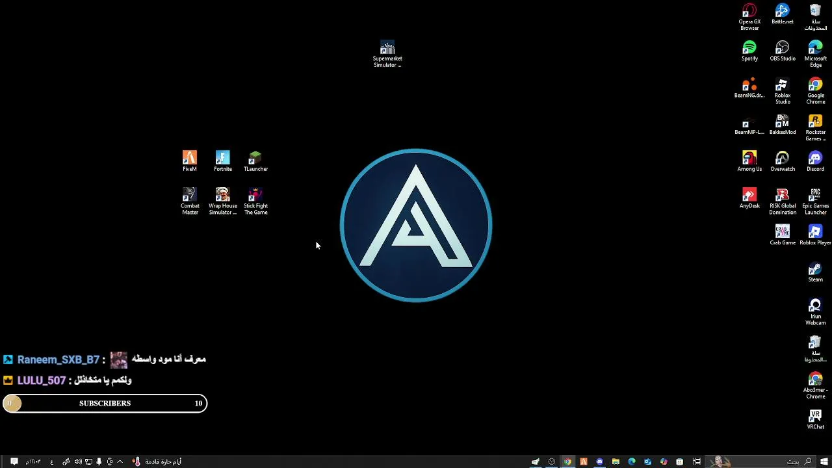Open the weather widget on the taskbar
The width and height of the screenshot is (832, 468).
[x=157, y=461]
